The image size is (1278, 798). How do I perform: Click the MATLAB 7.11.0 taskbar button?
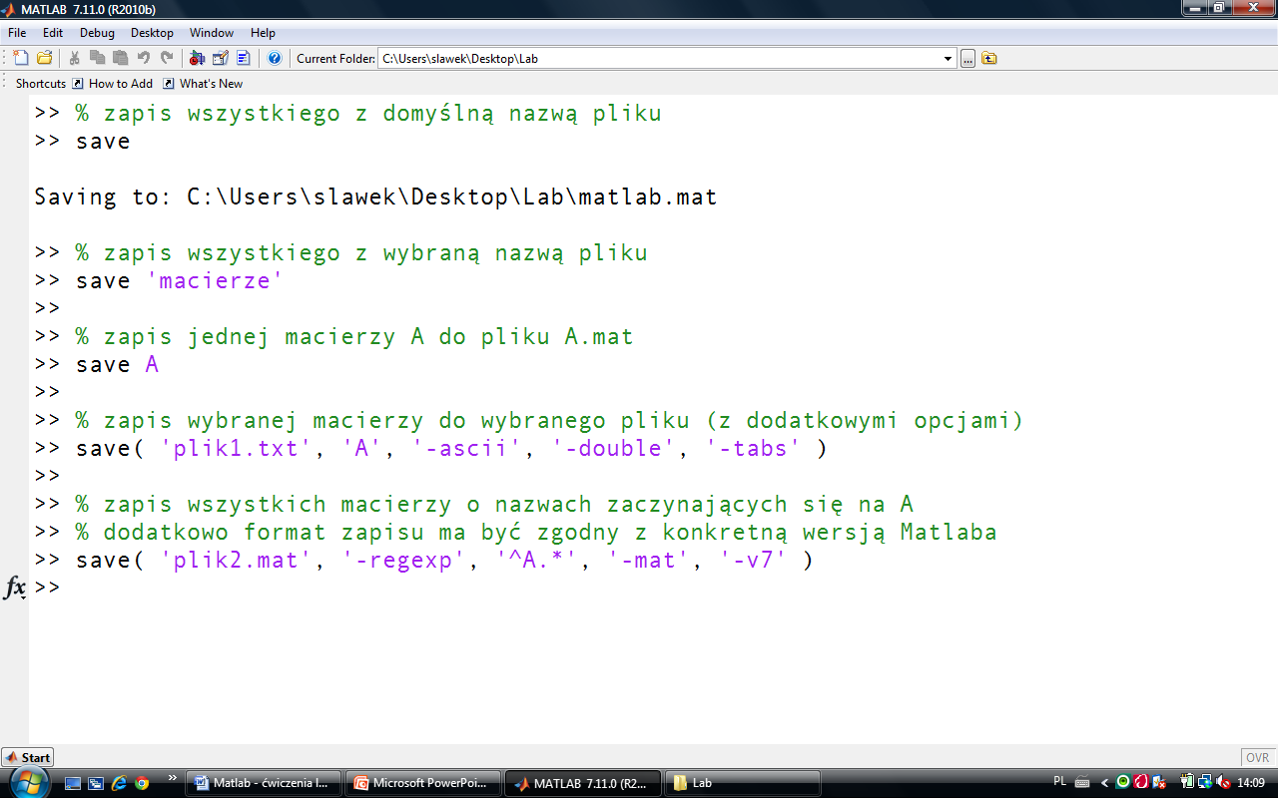point(583,783)
